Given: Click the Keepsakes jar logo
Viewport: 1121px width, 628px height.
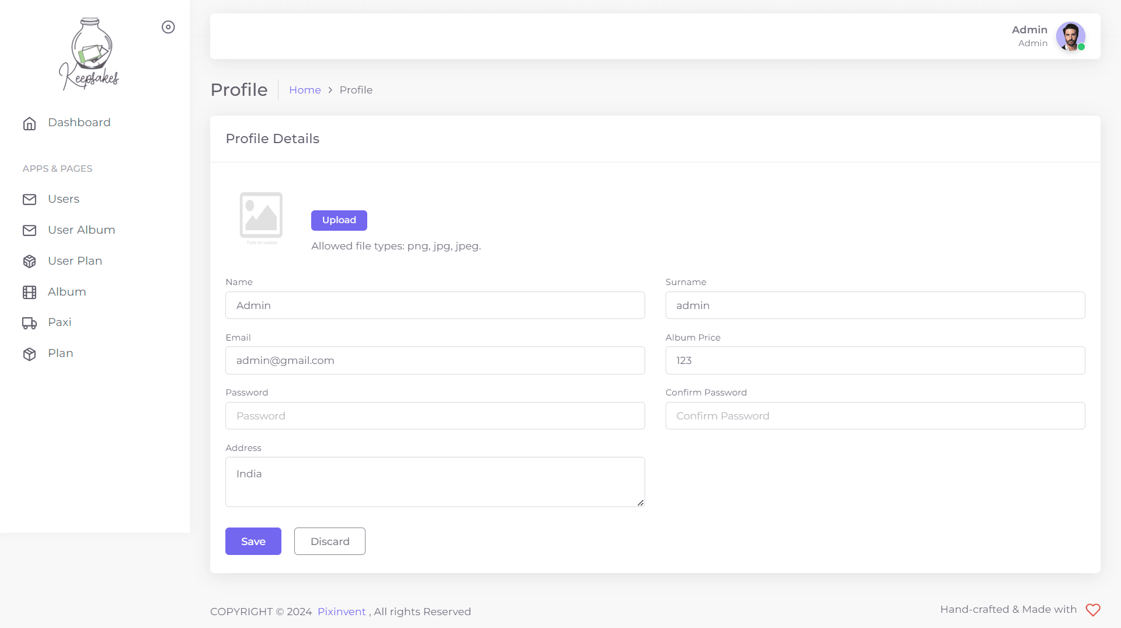Looking at the screenshot, I should click(89, 53).
